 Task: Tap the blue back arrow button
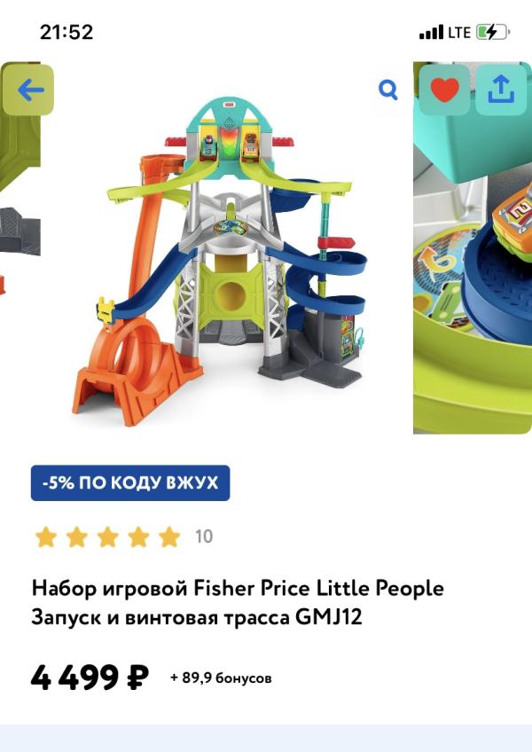[28, 90]
